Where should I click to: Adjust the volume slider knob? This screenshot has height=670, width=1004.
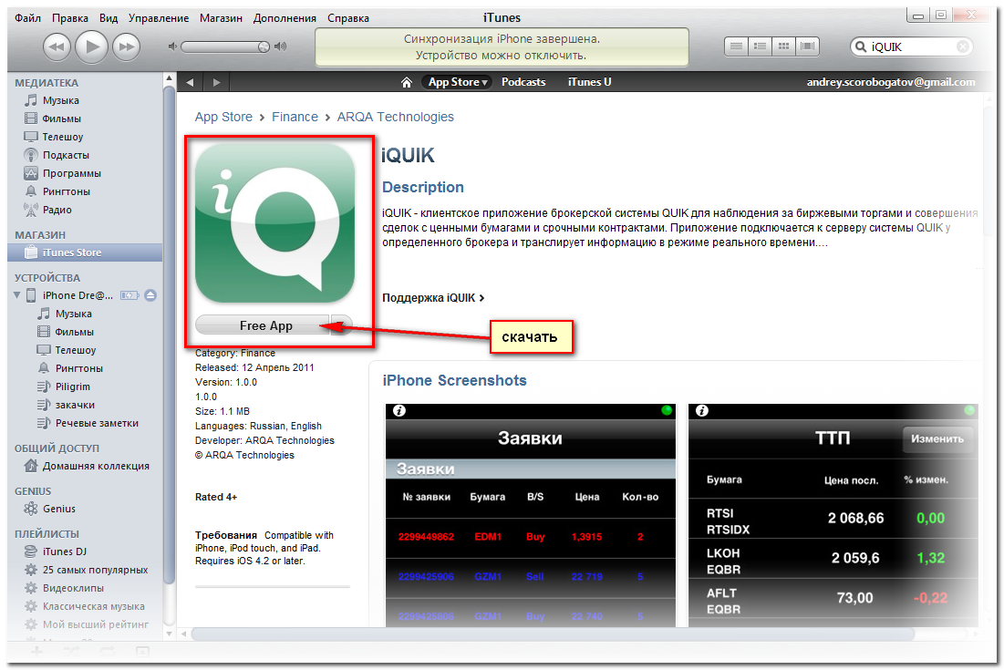pyautogui.click(x=264, y=46)
